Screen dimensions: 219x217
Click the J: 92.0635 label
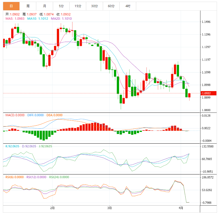(45, 146)
